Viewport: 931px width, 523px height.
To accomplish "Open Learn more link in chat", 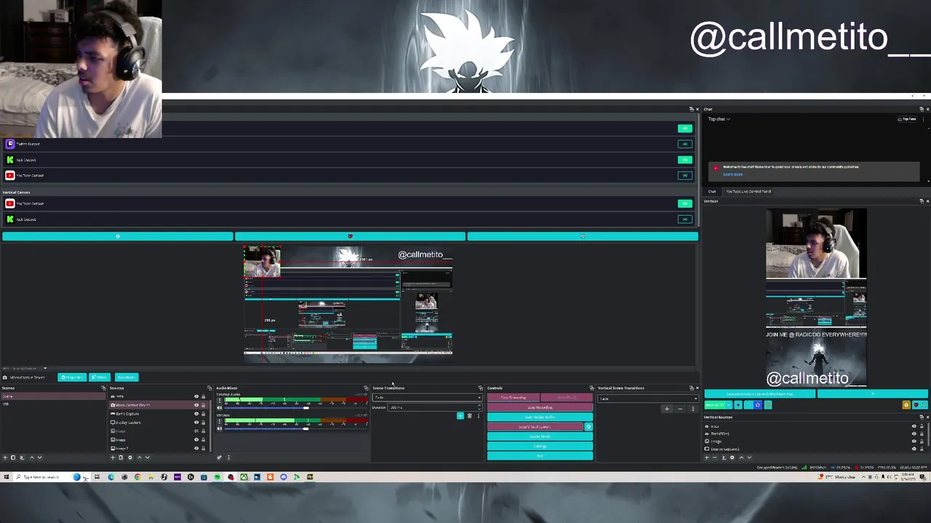I will (733, 174).
